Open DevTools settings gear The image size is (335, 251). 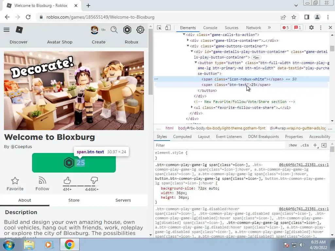point(311,27)
